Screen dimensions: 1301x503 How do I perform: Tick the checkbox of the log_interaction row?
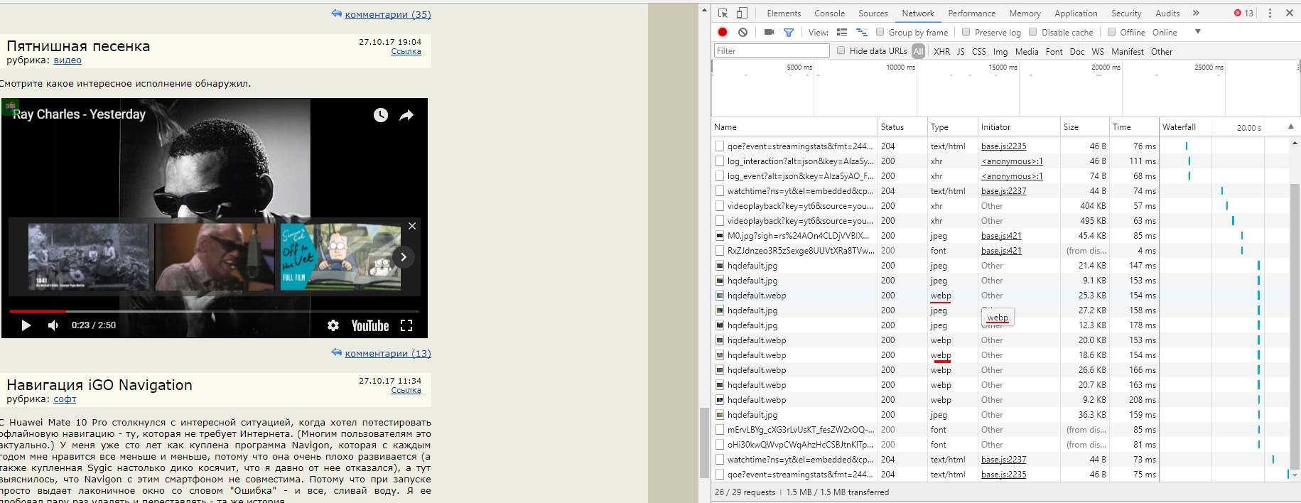(720, 161)
